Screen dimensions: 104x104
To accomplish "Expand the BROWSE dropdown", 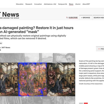I will (86, 18).
